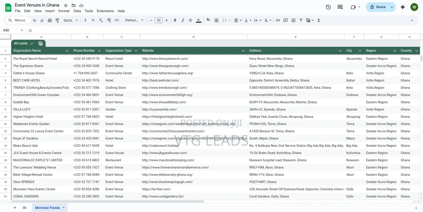Open the zoom 100% dropdown
Viewport: 423px width, 212px height.
tap(71, 20)
